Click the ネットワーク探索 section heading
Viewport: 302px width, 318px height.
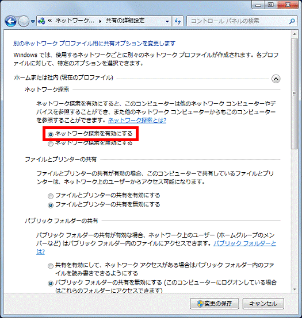point(47,89)
